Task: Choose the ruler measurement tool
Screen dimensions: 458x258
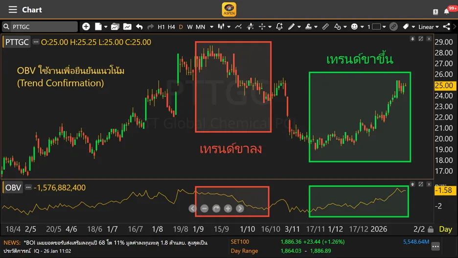Action: 325,26
